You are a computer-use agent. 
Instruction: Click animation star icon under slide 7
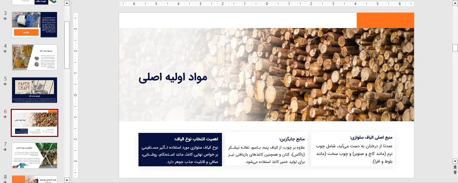[x=5, y=150]
